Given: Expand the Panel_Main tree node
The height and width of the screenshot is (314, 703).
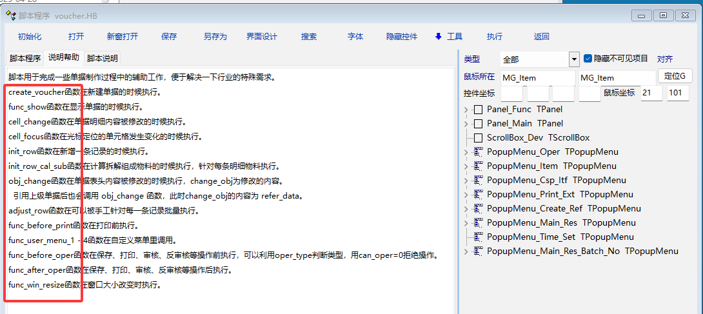Looking at the screenshot, I should [466, 124].
